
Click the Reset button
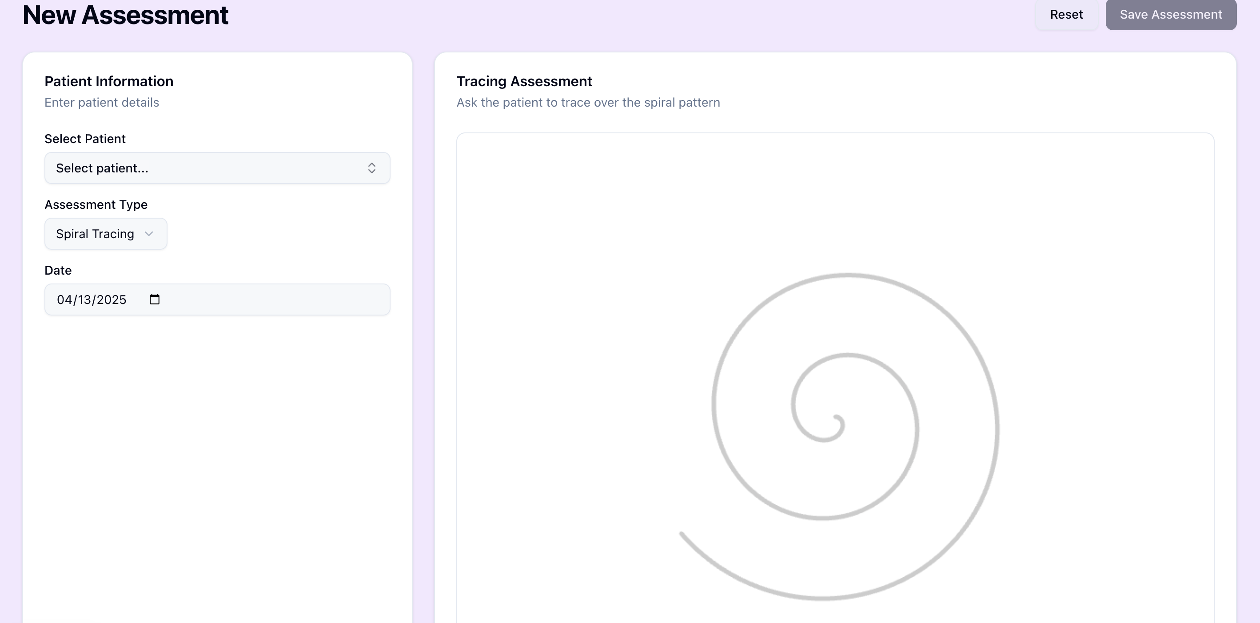[x=1066, y=15]
